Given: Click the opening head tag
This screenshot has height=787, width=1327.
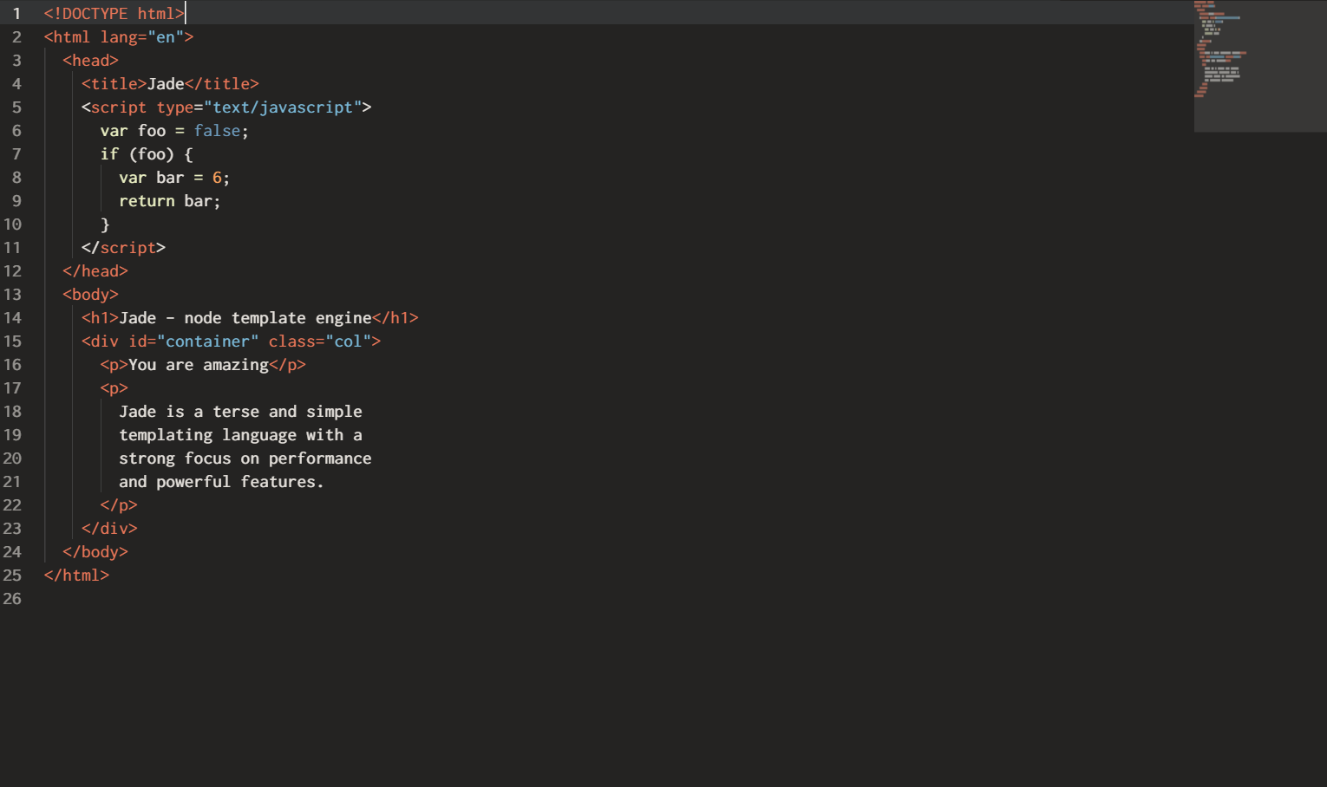Looking at the screenshot, I should [x=90, y=61].
